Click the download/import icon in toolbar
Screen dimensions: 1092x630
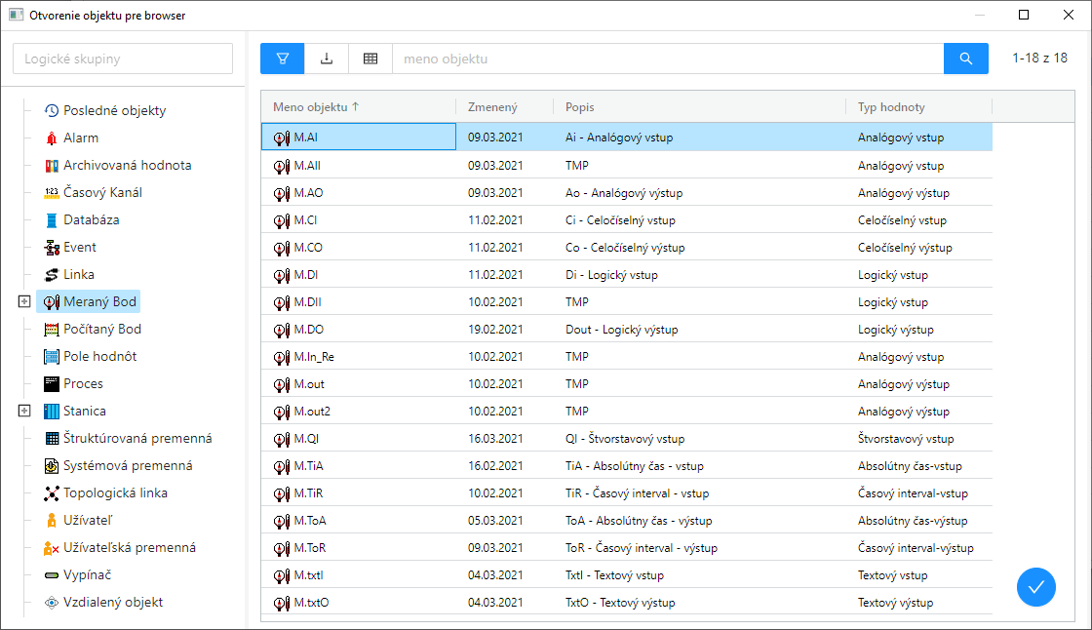327,59
